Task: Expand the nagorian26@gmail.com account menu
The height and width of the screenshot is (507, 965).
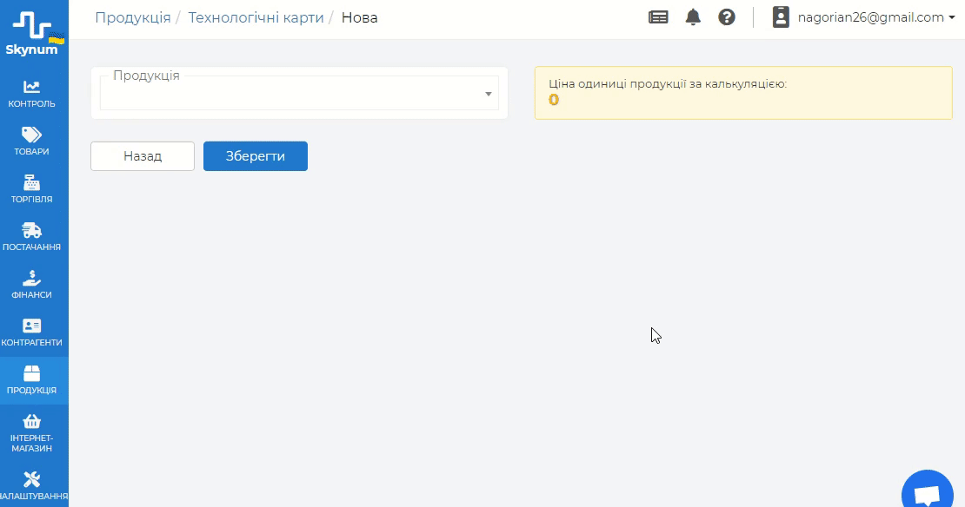Action: [x=875, y=17]
